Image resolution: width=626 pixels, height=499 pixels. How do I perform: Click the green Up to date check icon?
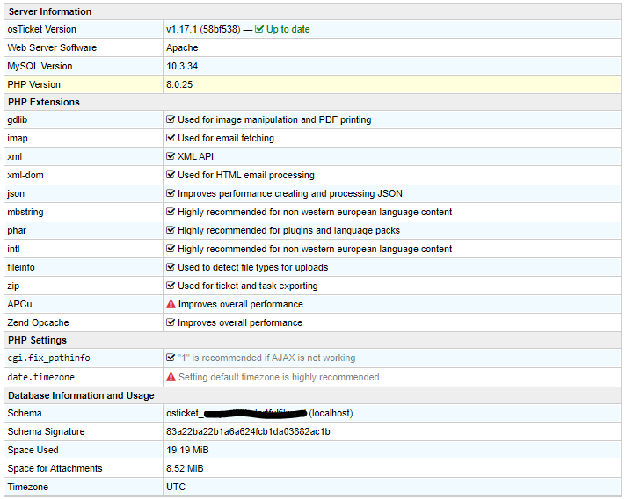point(259,30)
